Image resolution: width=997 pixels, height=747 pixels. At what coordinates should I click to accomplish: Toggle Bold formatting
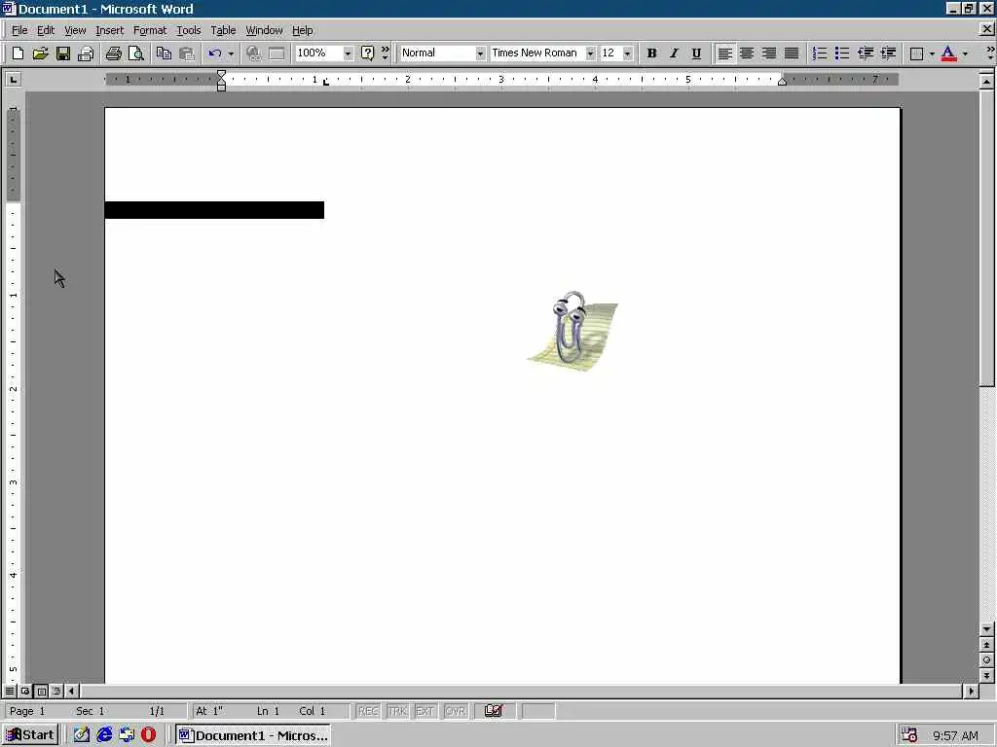[651, 53]
